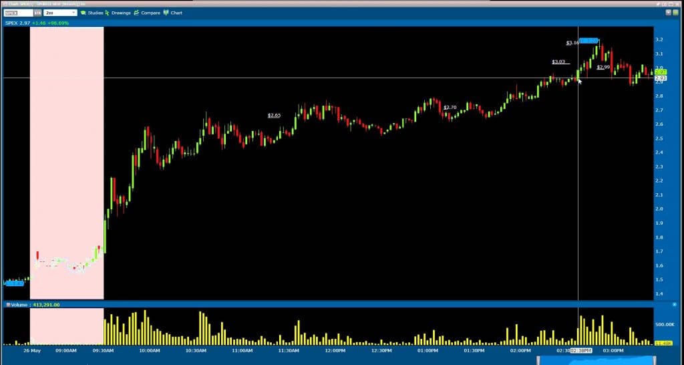The height and width of the screenshot is (365, 684).
Task: Click the Drawings pointer icon
Action: pyautogui.click(x=107, y=13)
